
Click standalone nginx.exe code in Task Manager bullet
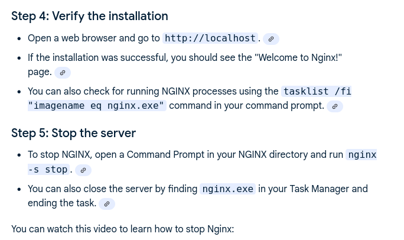pos(228,189)
